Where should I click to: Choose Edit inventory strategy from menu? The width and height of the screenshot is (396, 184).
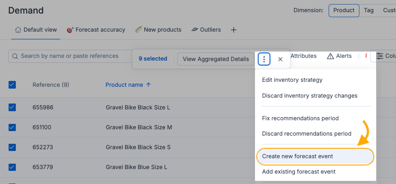click(292, 80)
